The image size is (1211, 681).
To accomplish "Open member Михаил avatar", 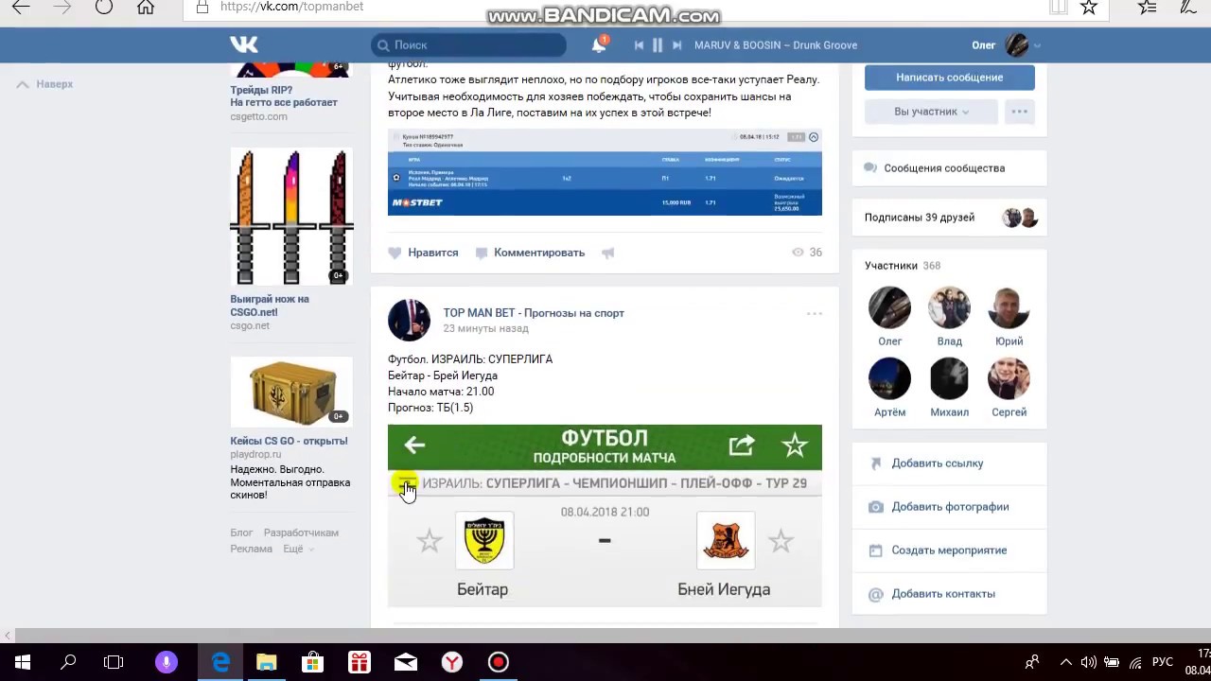I will (949, 379).
